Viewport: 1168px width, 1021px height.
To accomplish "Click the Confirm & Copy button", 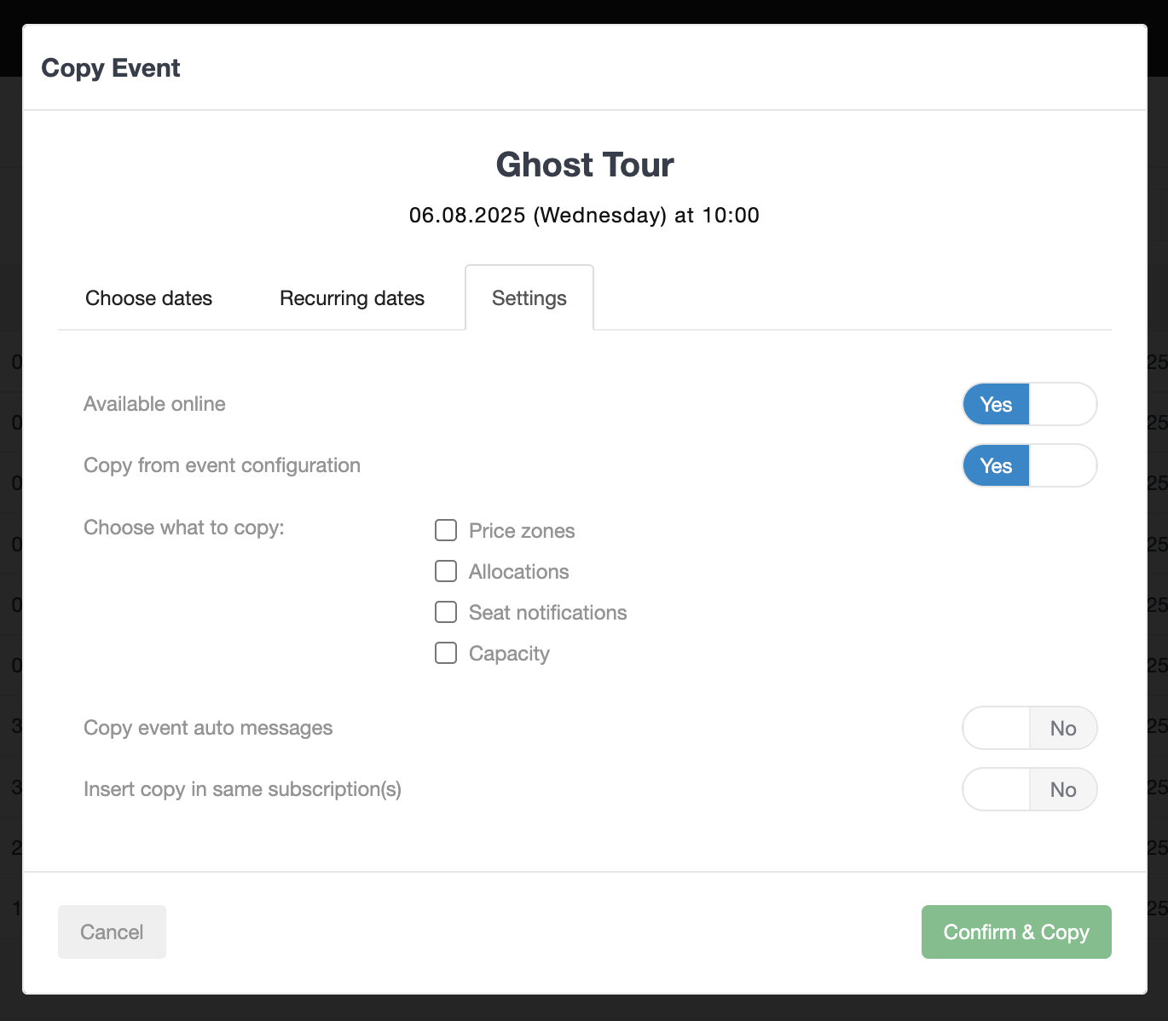I will click(1016, 932).
